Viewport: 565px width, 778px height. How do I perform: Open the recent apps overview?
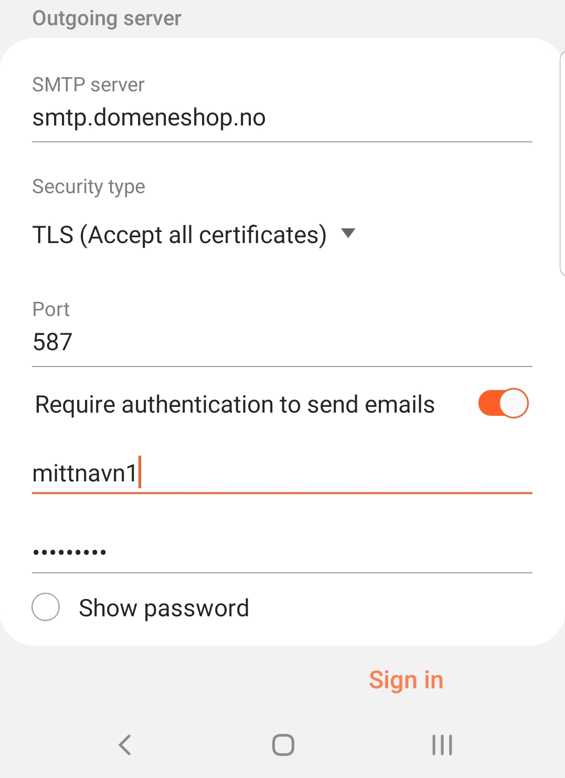tap(442, 744)
